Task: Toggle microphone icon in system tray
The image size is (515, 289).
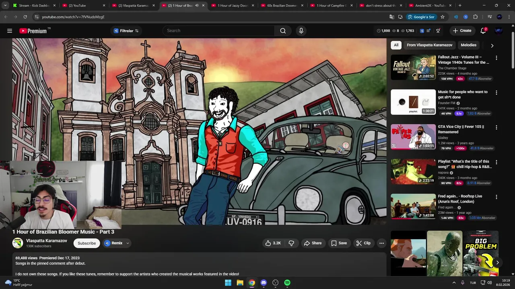Action: click(463, 283)
